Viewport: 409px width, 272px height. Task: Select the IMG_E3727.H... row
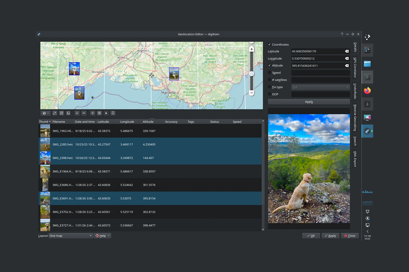tap(150, 225)
